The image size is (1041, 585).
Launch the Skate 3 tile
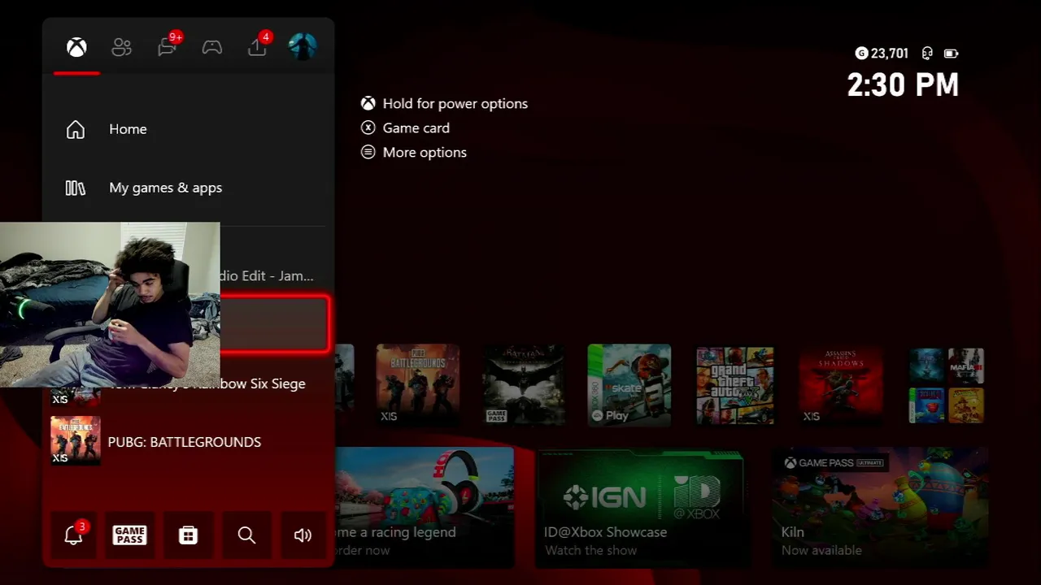tap(629, 384)
